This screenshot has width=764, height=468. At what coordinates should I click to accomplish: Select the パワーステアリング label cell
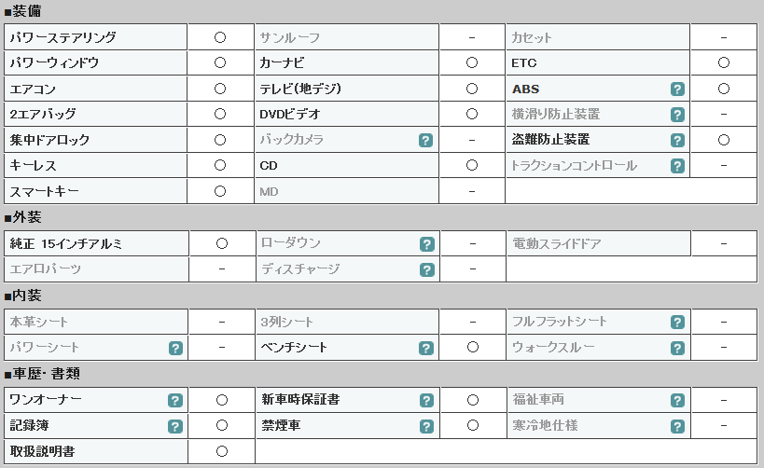(x=95, y=37)
